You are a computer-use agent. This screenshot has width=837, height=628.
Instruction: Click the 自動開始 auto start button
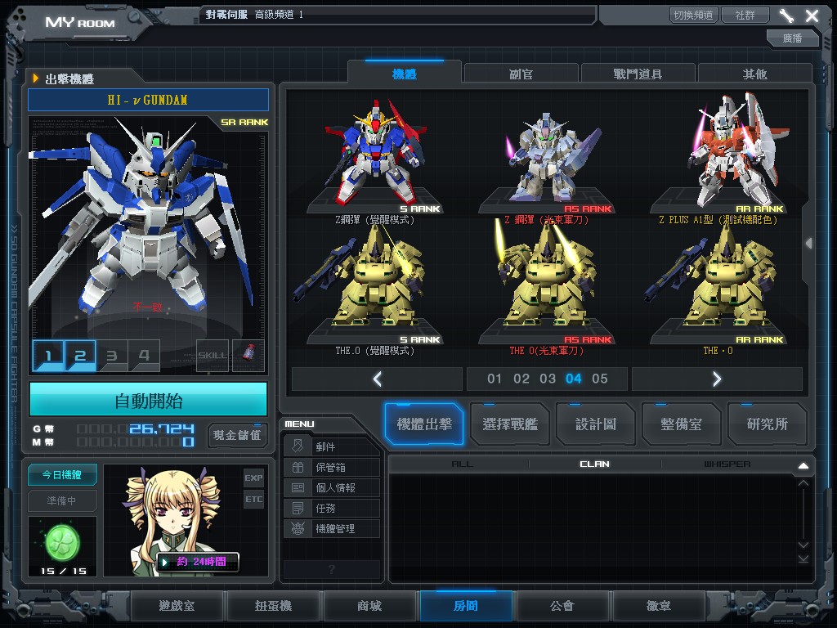tap(148, 399)
